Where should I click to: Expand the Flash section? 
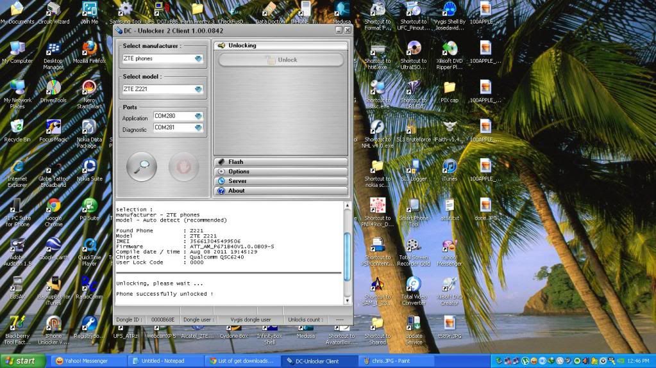point(281,162)
